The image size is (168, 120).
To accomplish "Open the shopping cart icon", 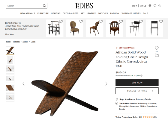I will pos(160,6).
